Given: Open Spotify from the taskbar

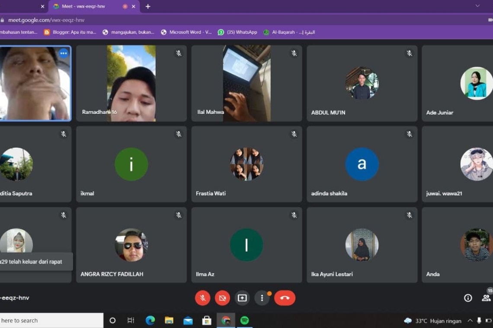Looking at the screenshot, I should [245, 321].
